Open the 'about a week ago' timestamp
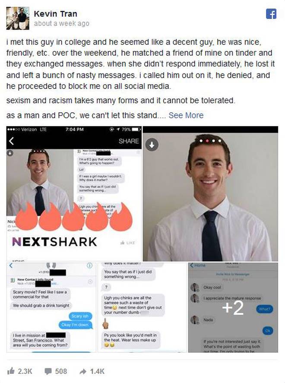285x383 pixels. point(62,23)
